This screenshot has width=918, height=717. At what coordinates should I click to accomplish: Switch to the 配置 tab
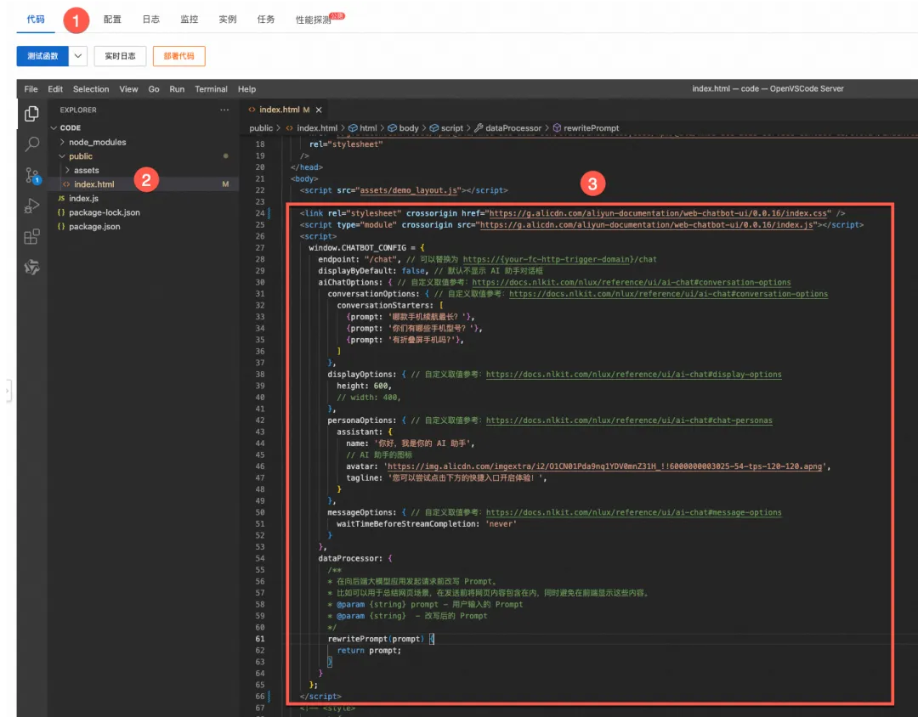click(x=112, y=20)
